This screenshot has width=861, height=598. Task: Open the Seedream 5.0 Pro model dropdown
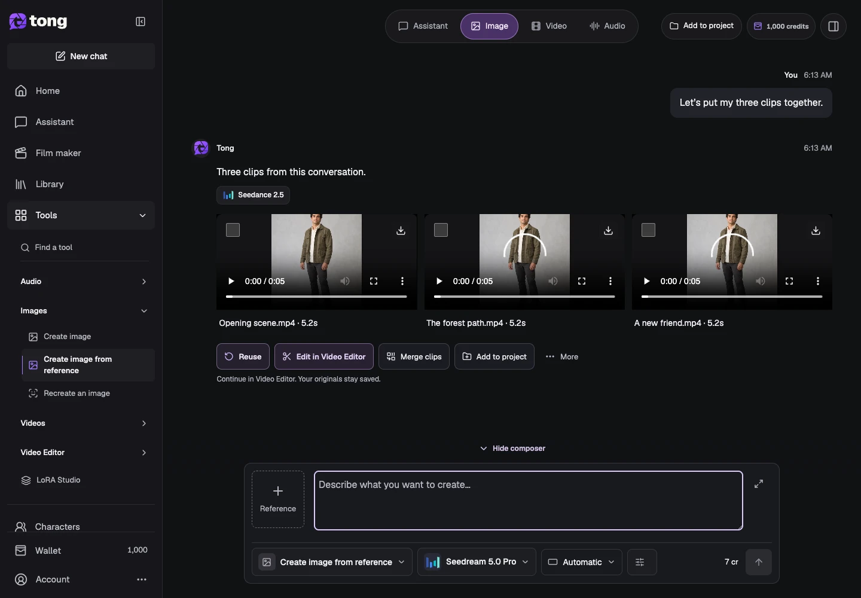click(477, 562)
